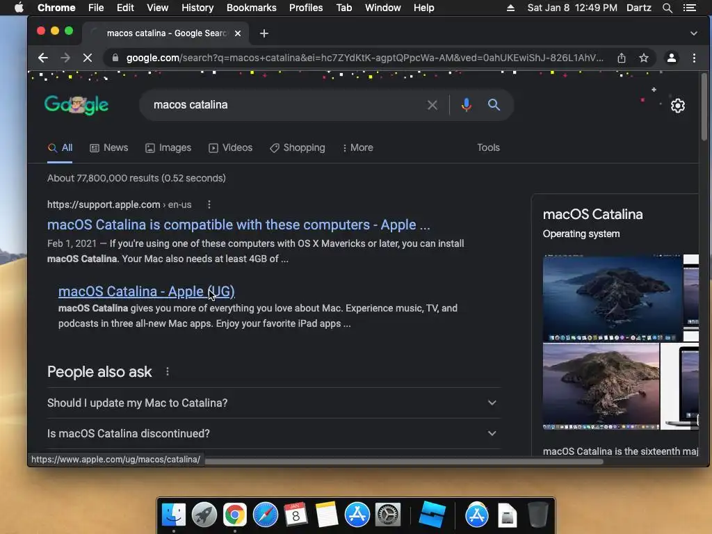Open App Store from the Dock
This screenshot has height=534, width=712.
coord(357,515)
